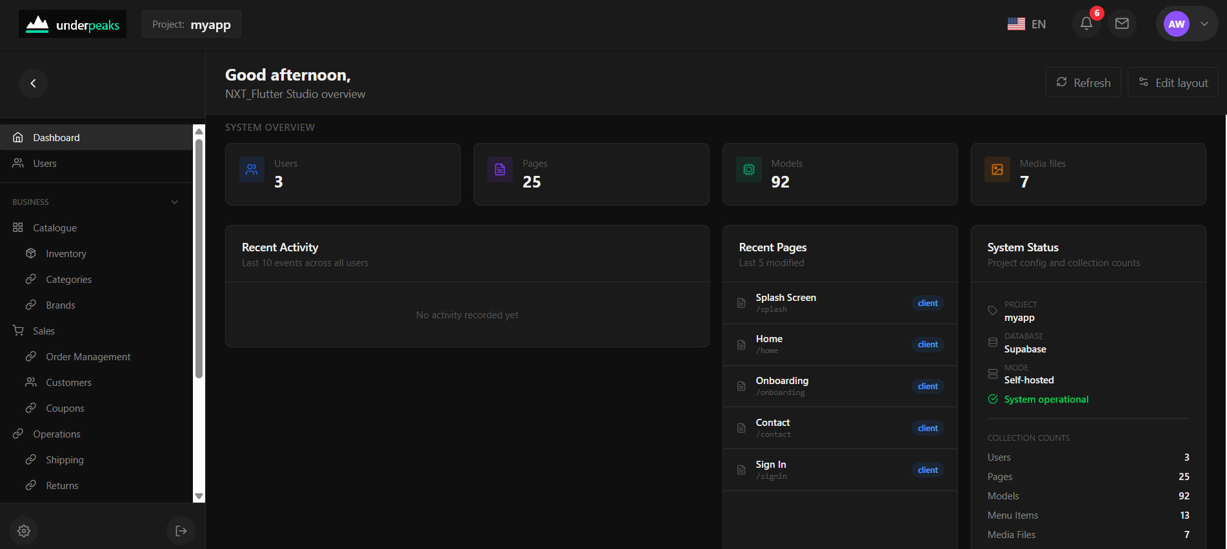Click the sidebar scrollbar down arrow
Screen dimensions: 1227x549
(199, 496)
